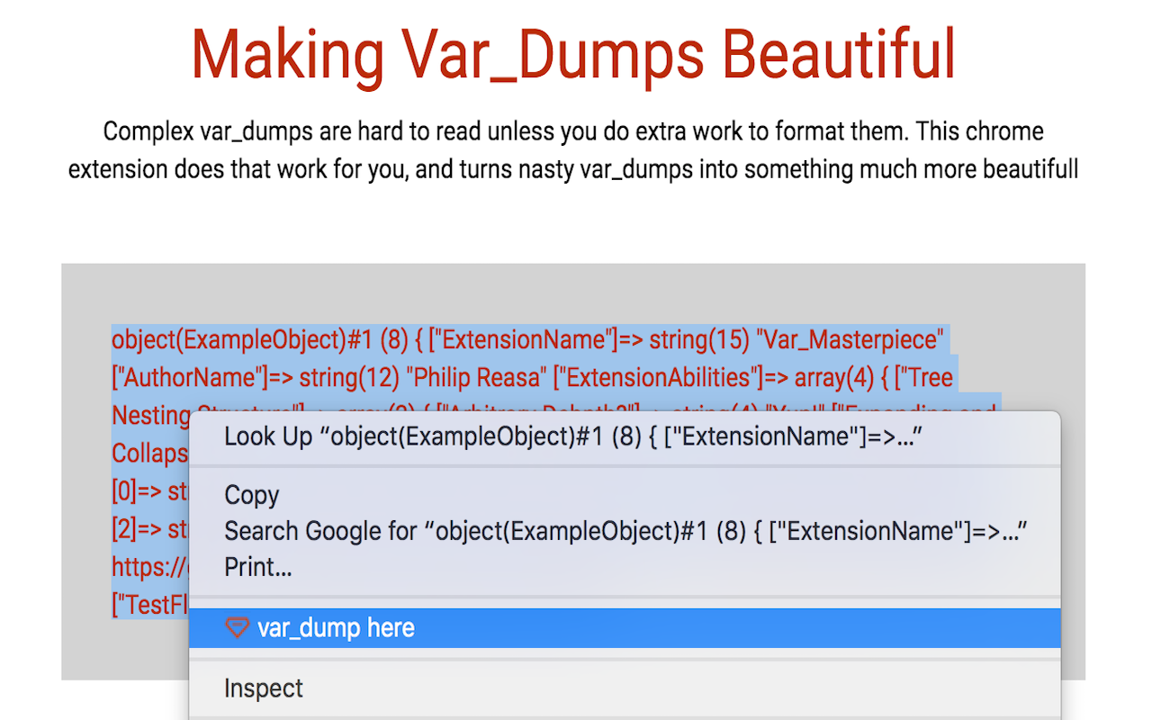Click the description paragraph about complex var_dumps
1152x720 pixels.
point(573,149)
